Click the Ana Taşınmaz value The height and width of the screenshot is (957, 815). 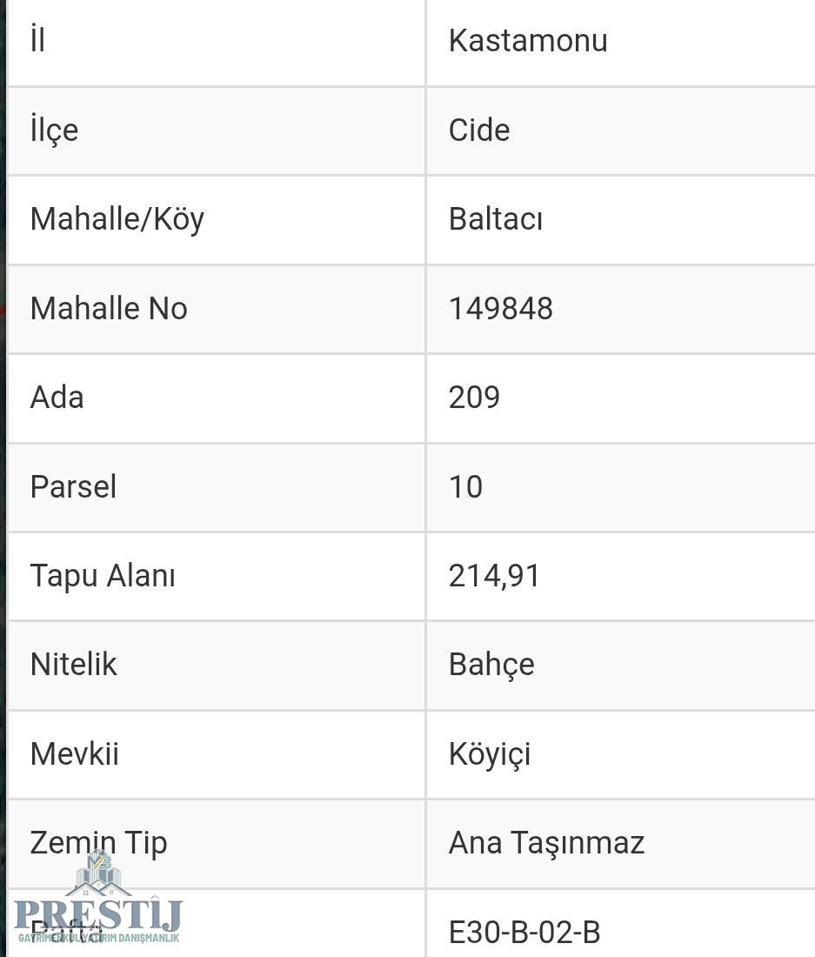546,843
